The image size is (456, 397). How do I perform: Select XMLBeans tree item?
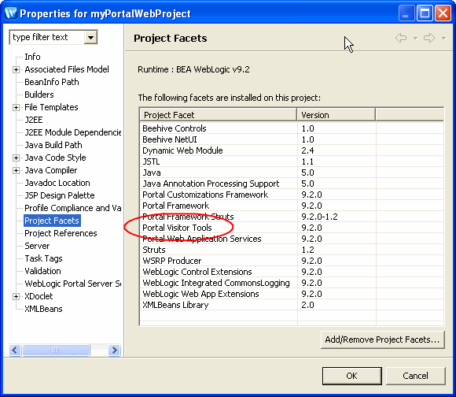tap(43, 309)
